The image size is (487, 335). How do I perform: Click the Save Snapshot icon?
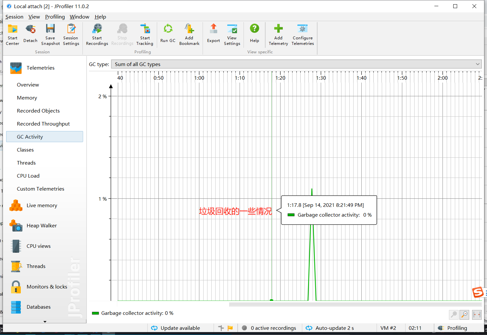click(50, 34)
